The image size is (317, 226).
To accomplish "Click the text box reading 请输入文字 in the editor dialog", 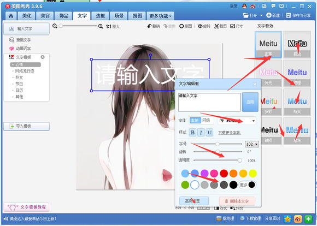I will (x=209, y=102).
